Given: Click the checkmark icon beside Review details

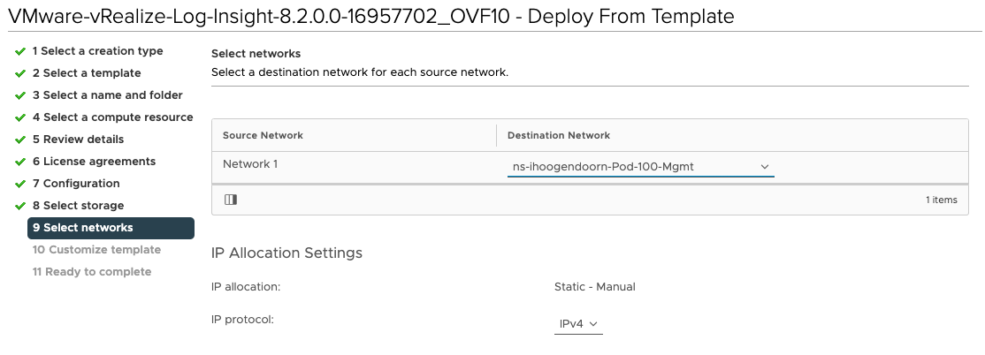Looking at the screenshot, I should tap(20, 140).
